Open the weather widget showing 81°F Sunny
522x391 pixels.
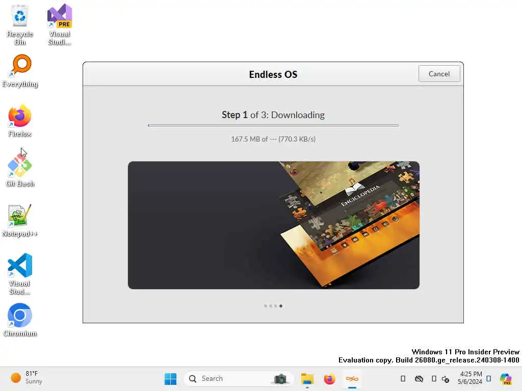[x=27, y=378]
